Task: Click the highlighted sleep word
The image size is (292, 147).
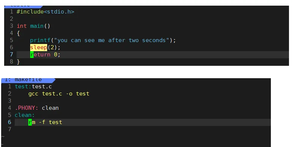Action: 38,47
